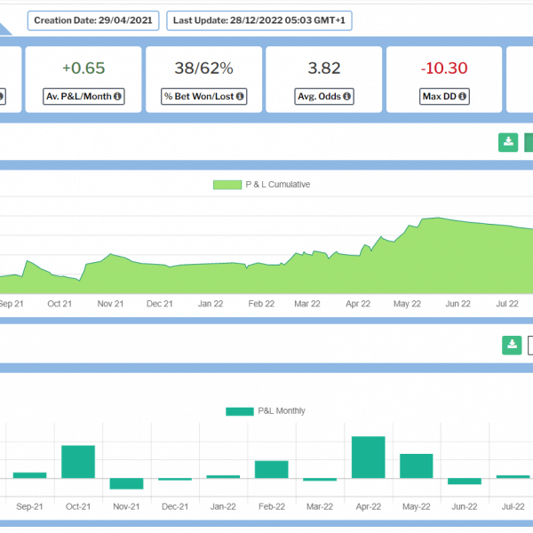Click the Jun-22 negative monthly bar
The width and height of the screenshot is (533, 533).
pyautogui.click(x=465, y=481)
